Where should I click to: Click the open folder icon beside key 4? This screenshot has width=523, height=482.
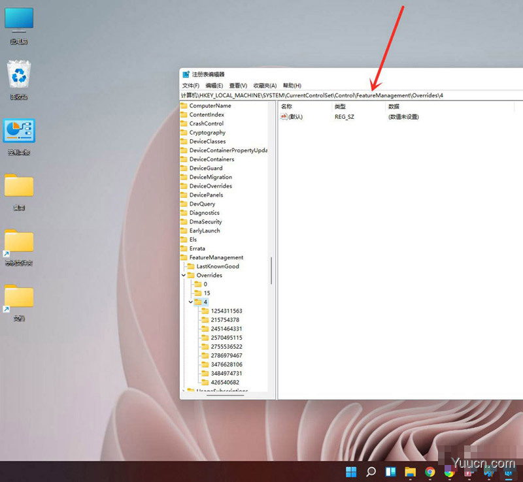[198, 302]
